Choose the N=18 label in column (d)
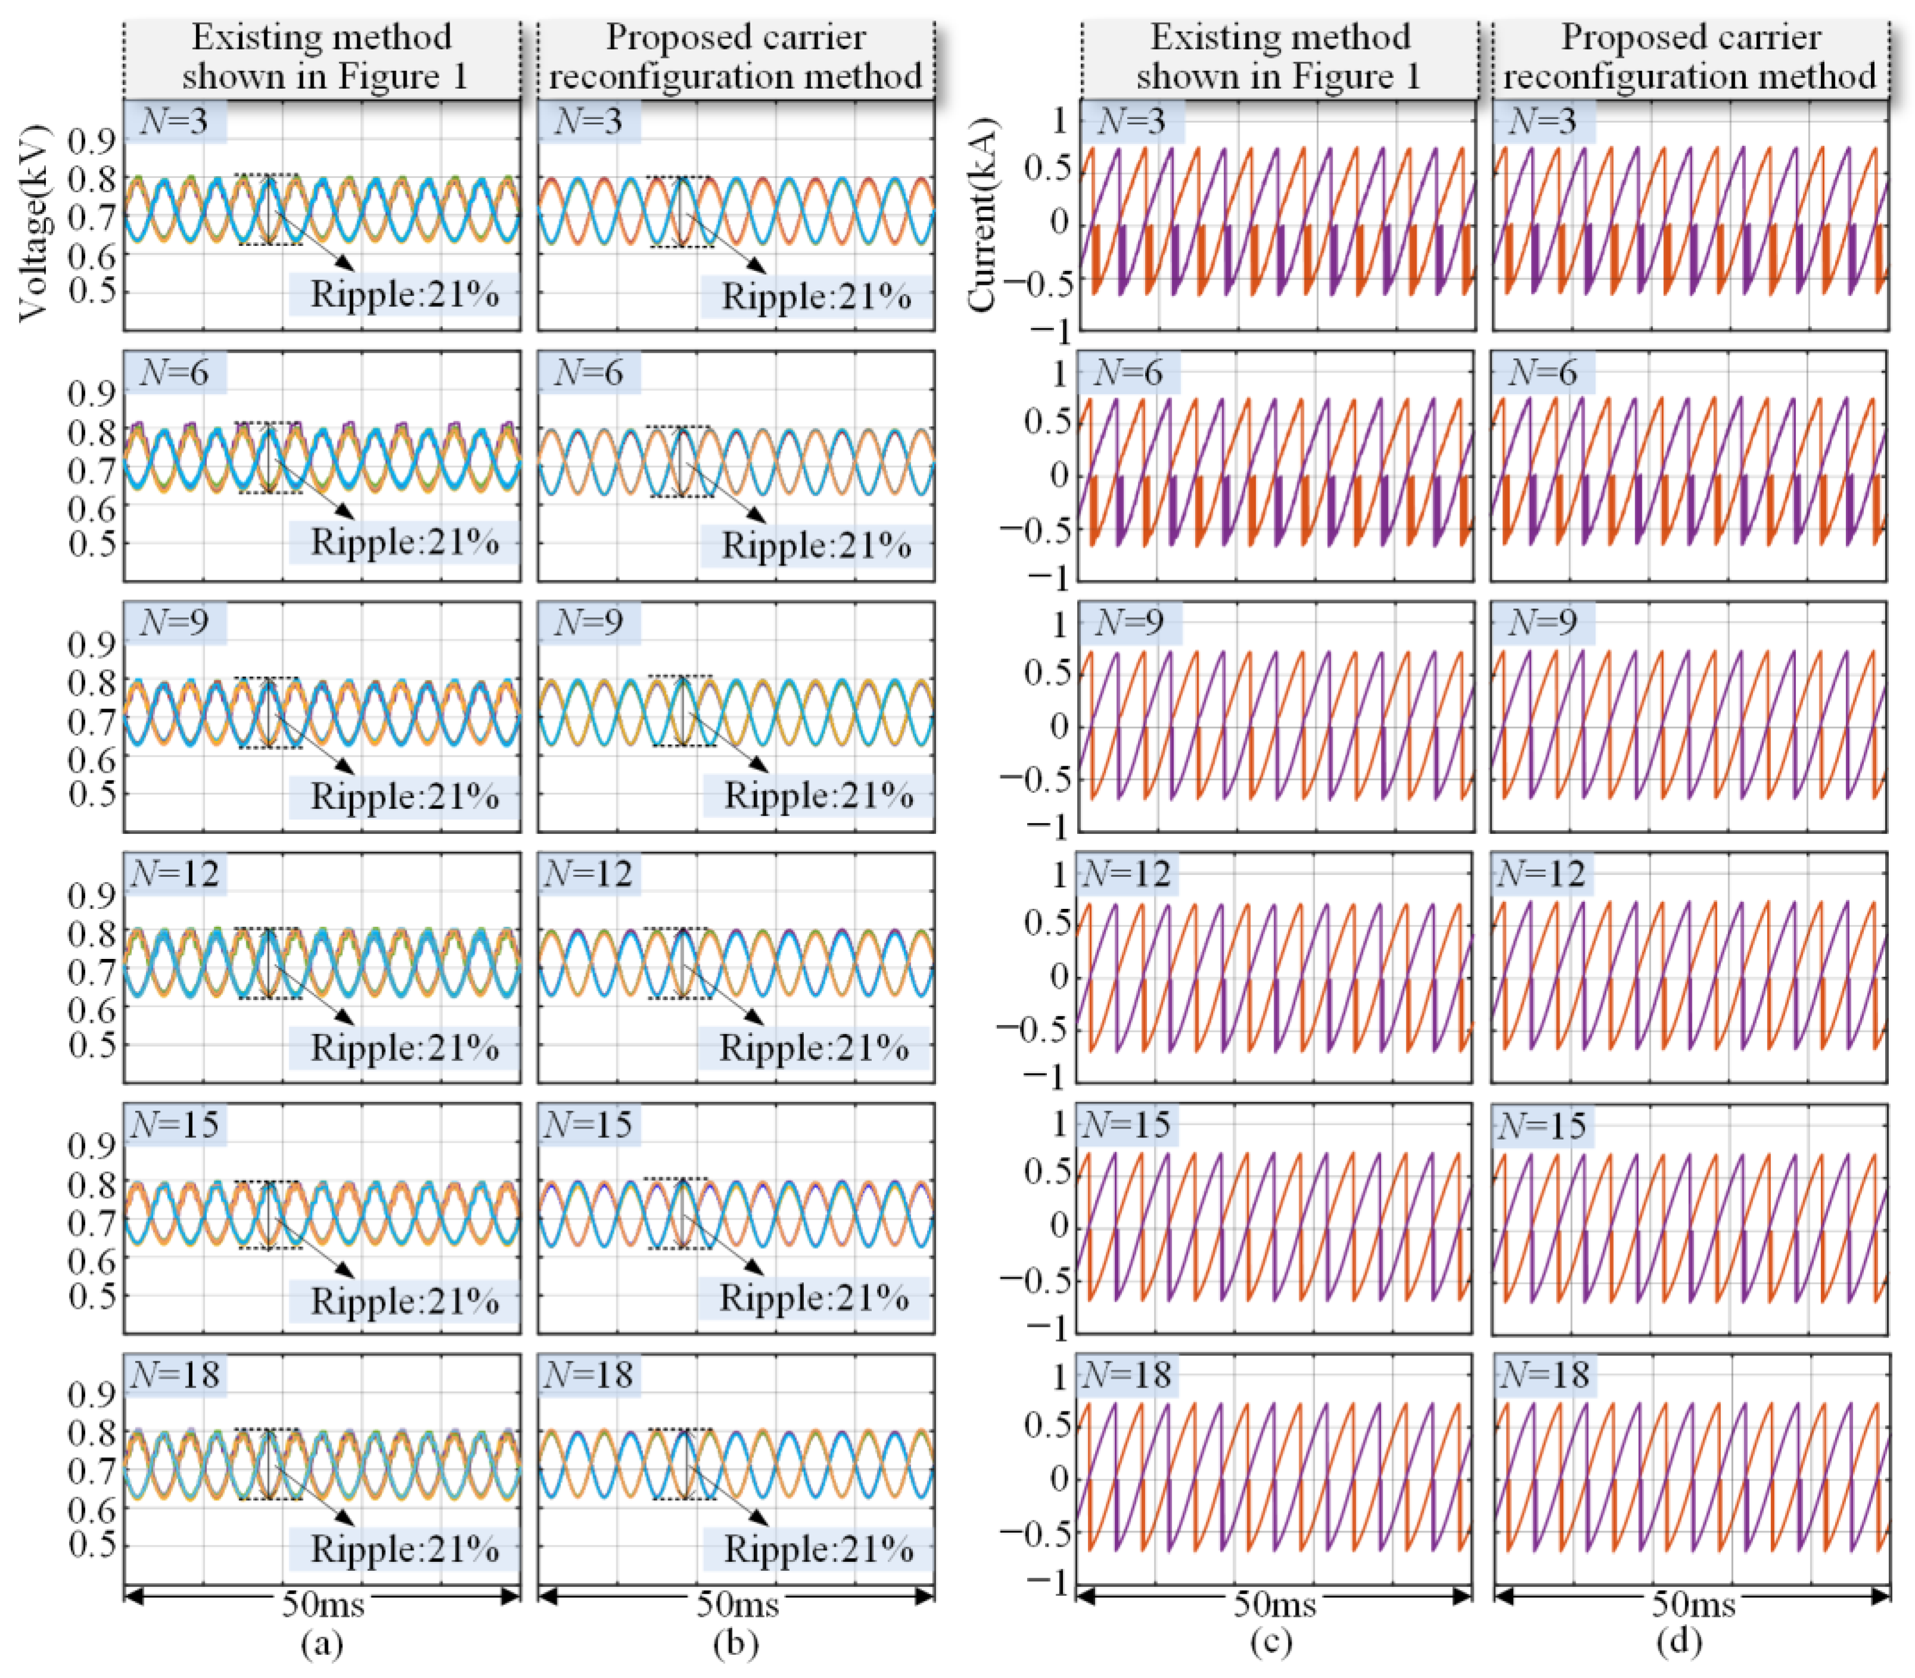Viewport: 1915px width, 1678px height. [x=1545, y=1374]
